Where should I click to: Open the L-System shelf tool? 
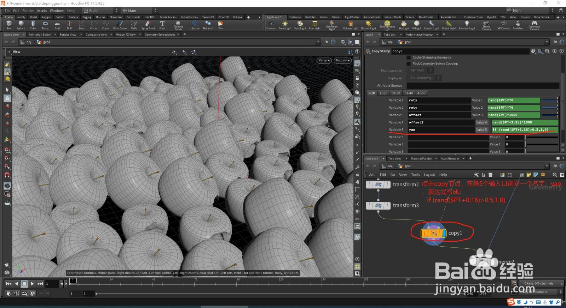click(x=195, y=25)
